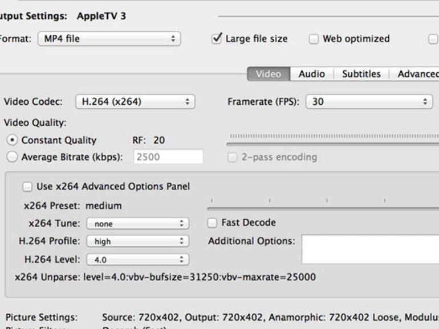Open Video Codec H.264 (x264) dropdown
Viewport: 439px width, 329px height.
pos(135,101)
